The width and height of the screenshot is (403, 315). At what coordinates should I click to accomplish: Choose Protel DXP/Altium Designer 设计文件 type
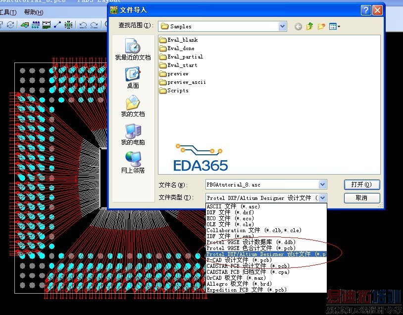click(x=266, y=254)
